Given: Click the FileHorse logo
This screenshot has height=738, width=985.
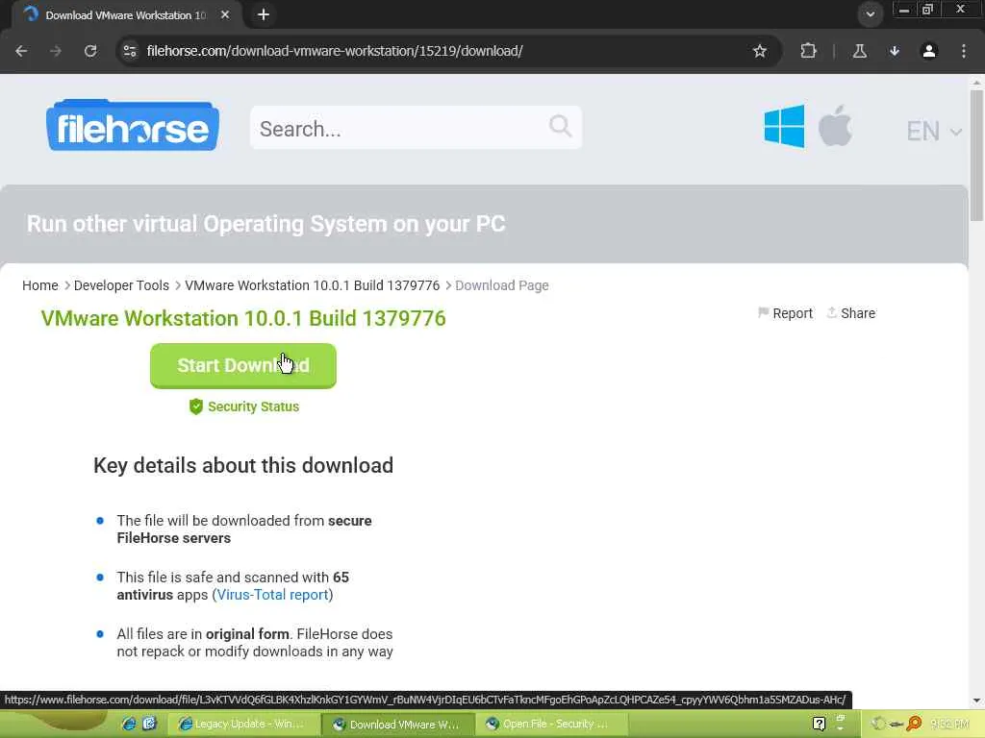Looking at the screenshot, I should [133, 126].
